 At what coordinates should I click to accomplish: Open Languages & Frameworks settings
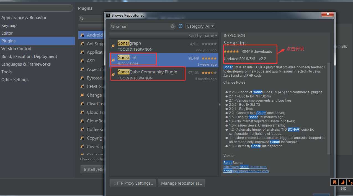click(26, 64)
